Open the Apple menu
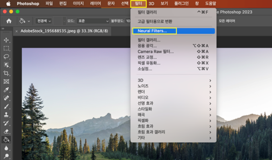 coord(8,4)
